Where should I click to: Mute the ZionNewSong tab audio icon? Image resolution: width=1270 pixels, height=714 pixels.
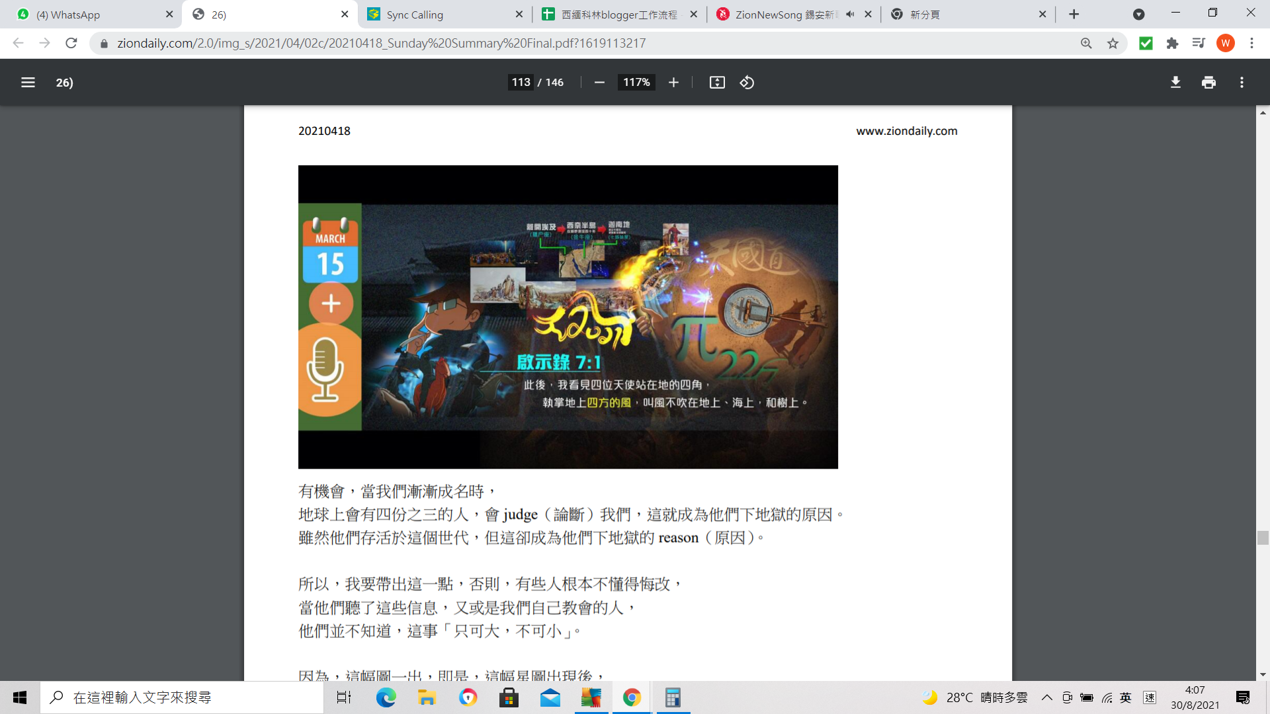(850, 15)
